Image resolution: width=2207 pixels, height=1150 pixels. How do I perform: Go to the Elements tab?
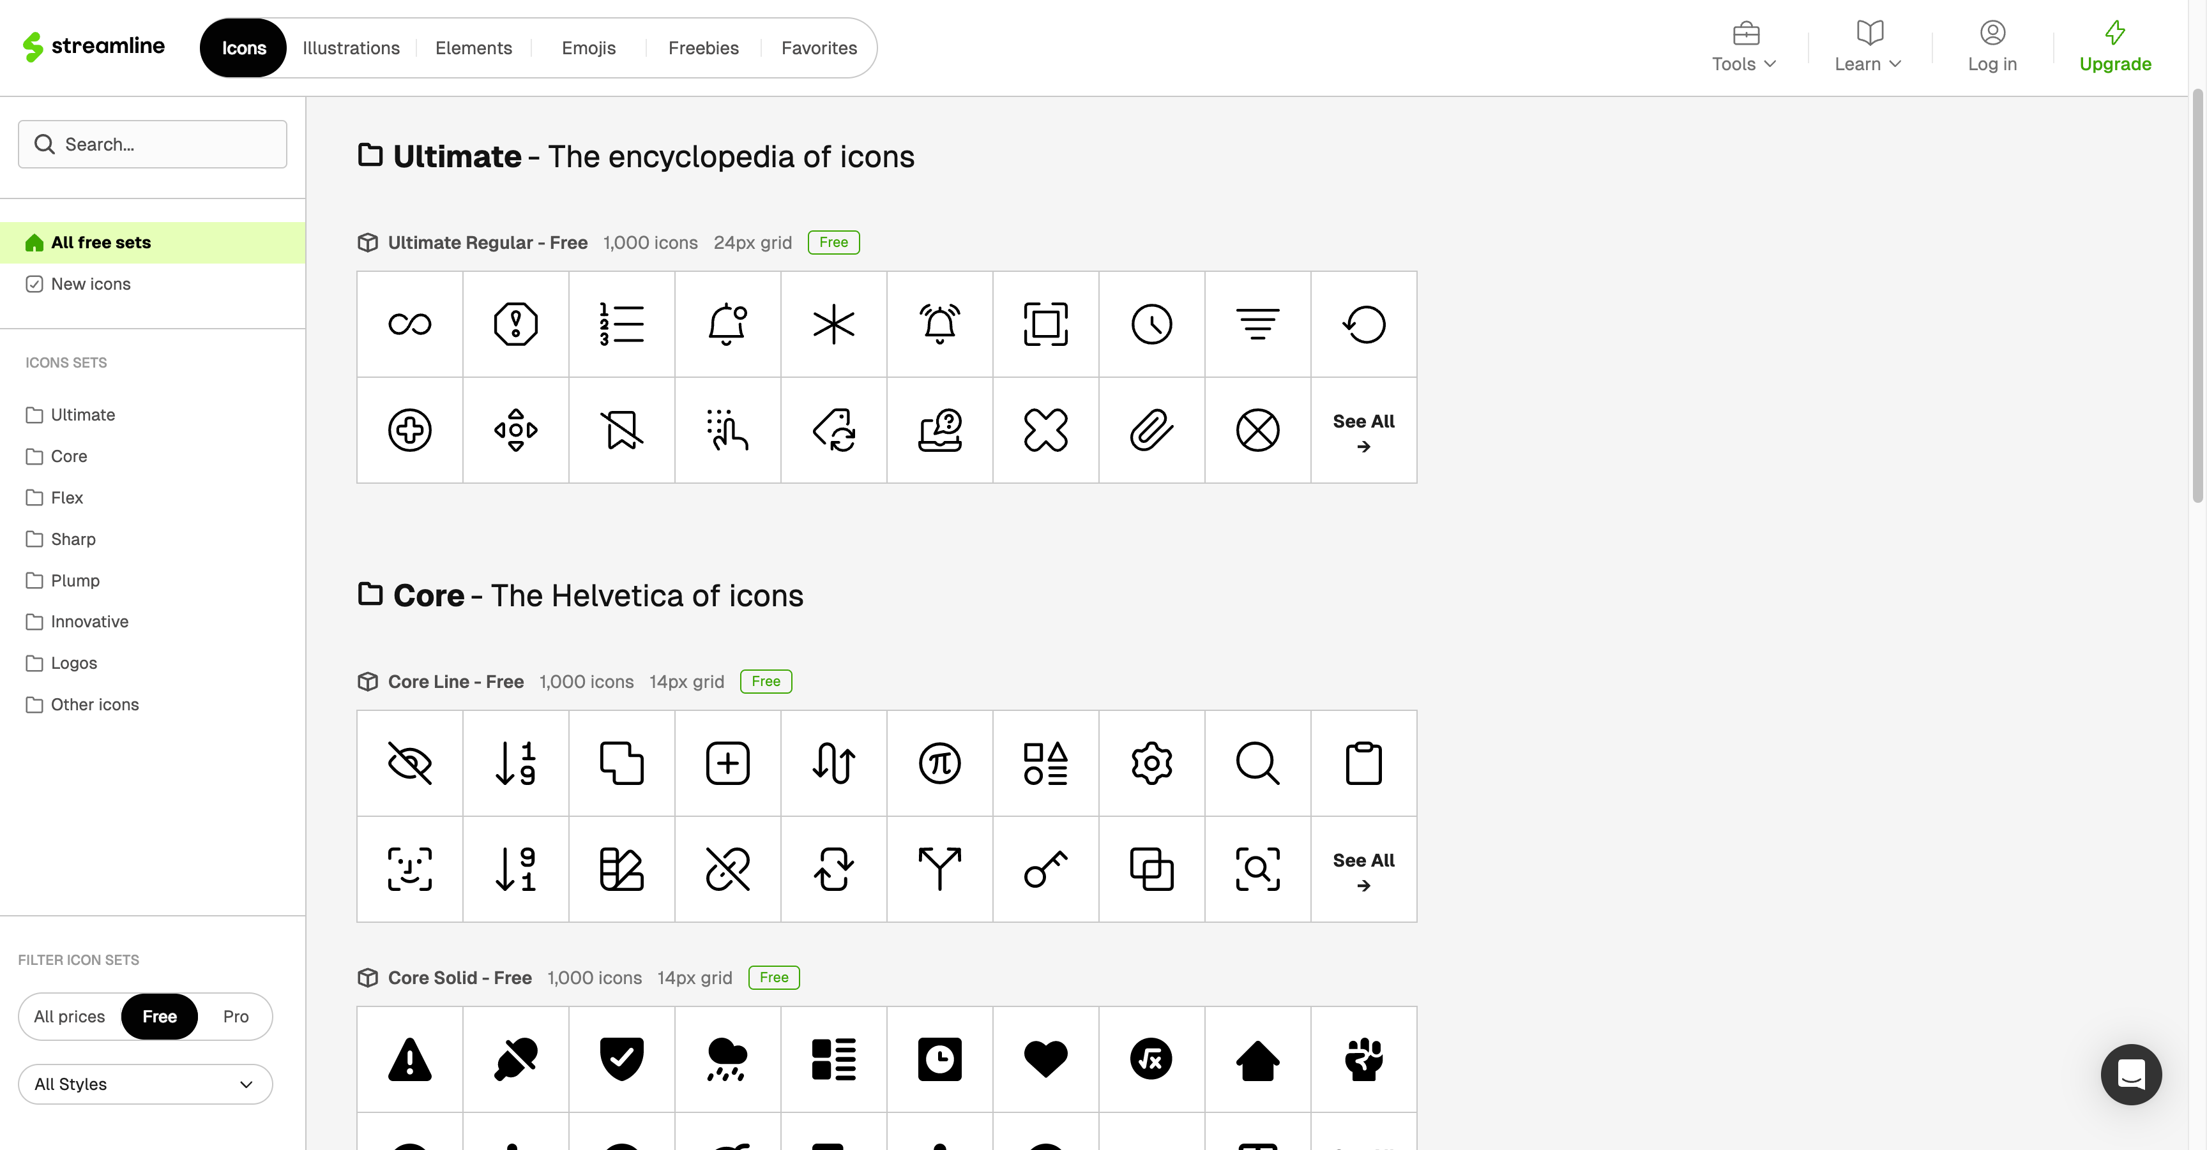473,48
